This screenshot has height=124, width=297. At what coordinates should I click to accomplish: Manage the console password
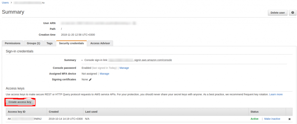tap(124, 68)
